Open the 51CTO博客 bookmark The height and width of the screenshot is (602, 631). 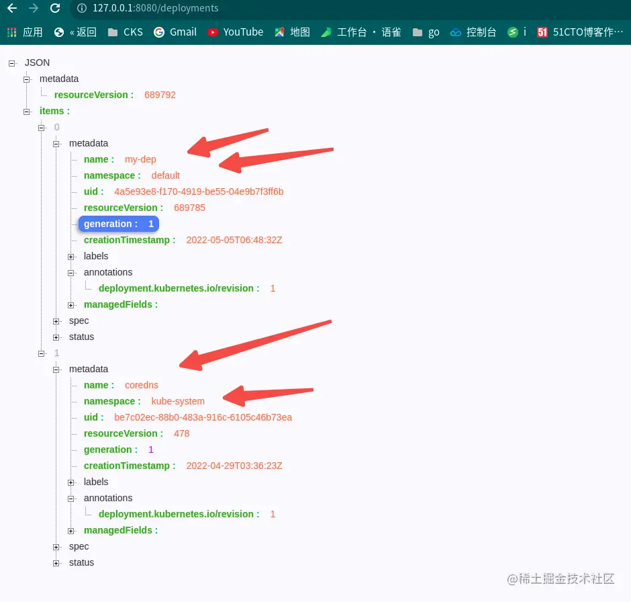coord(580,32)
